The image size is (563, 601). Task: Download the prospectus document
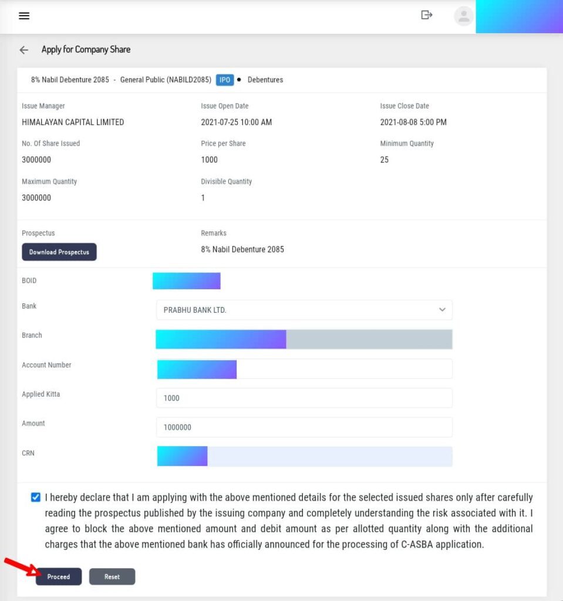(59, 251)
